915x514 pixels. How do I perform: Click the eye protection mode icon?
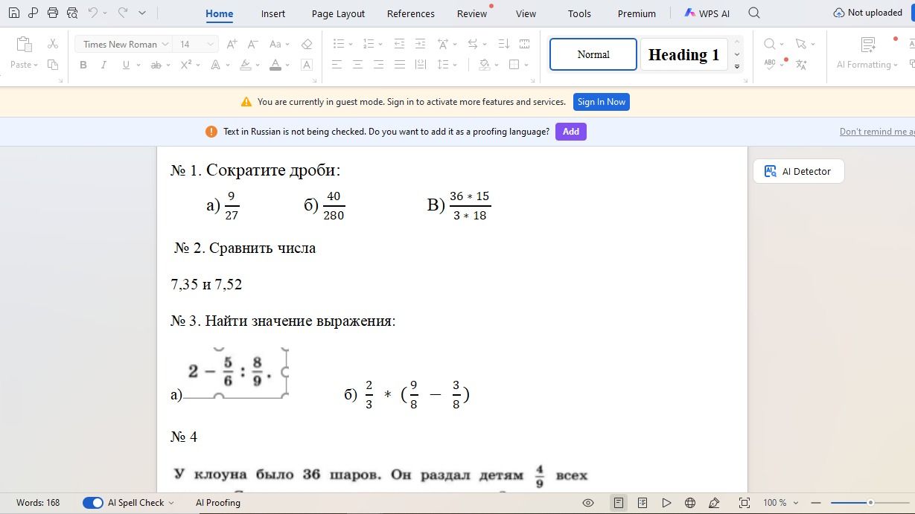[588, 503]
